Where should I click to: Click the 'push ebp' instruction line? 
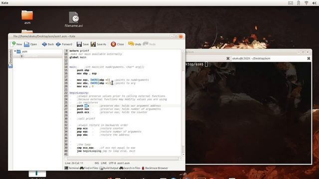click(x=83, y=70)
